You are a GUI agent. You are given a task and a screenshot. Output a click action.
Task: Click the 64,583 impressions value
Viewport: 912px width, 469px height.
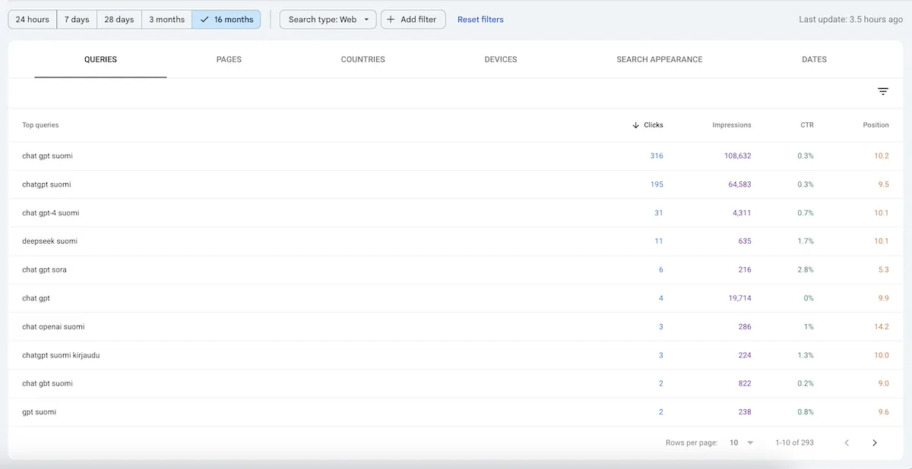click(x=739, y=184)
